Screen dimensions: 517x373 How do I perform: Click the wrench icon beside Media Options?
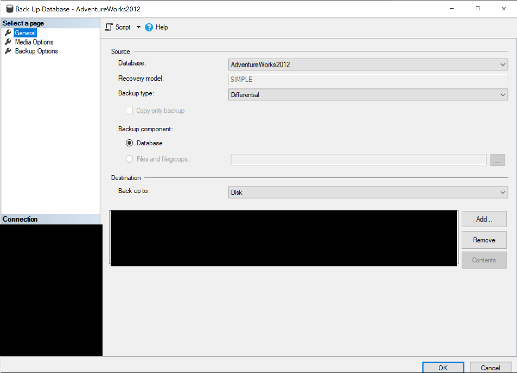pos(8,42)
